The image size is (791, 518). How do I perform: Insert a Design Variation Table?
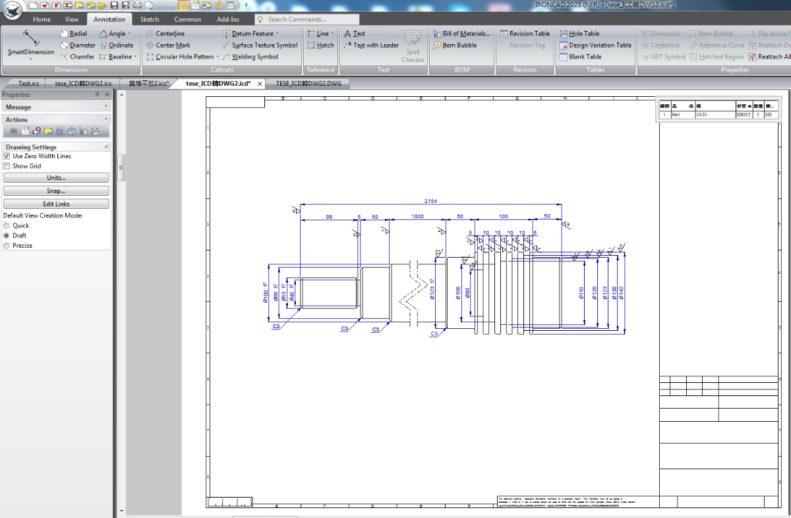[595, 45]
